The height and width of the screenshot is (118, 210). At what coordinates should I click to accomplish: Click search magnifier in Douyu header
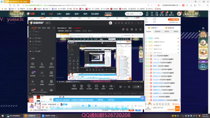[x=140, y=14]
